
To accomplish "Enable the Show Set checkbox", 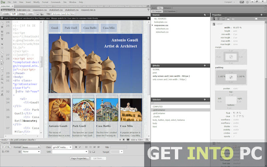I will click(x=256, y=19).
